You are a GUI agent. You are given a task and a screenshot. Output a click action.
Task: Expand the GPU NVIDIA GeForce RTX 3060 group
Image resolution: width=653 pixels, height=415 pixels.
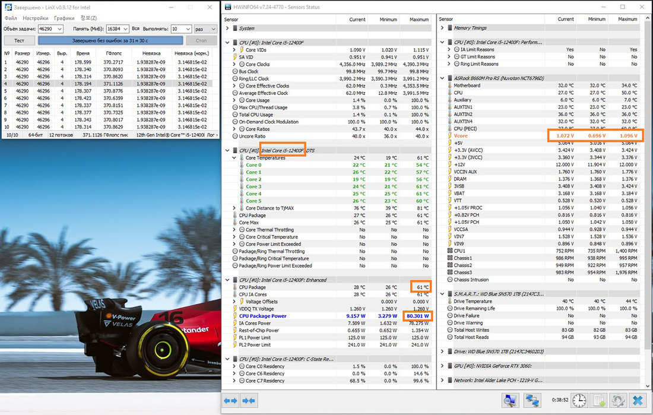[x=442, y=366]
